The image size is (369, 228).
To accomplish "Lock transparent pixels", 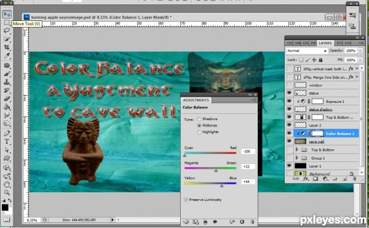I will pos(301,60).
